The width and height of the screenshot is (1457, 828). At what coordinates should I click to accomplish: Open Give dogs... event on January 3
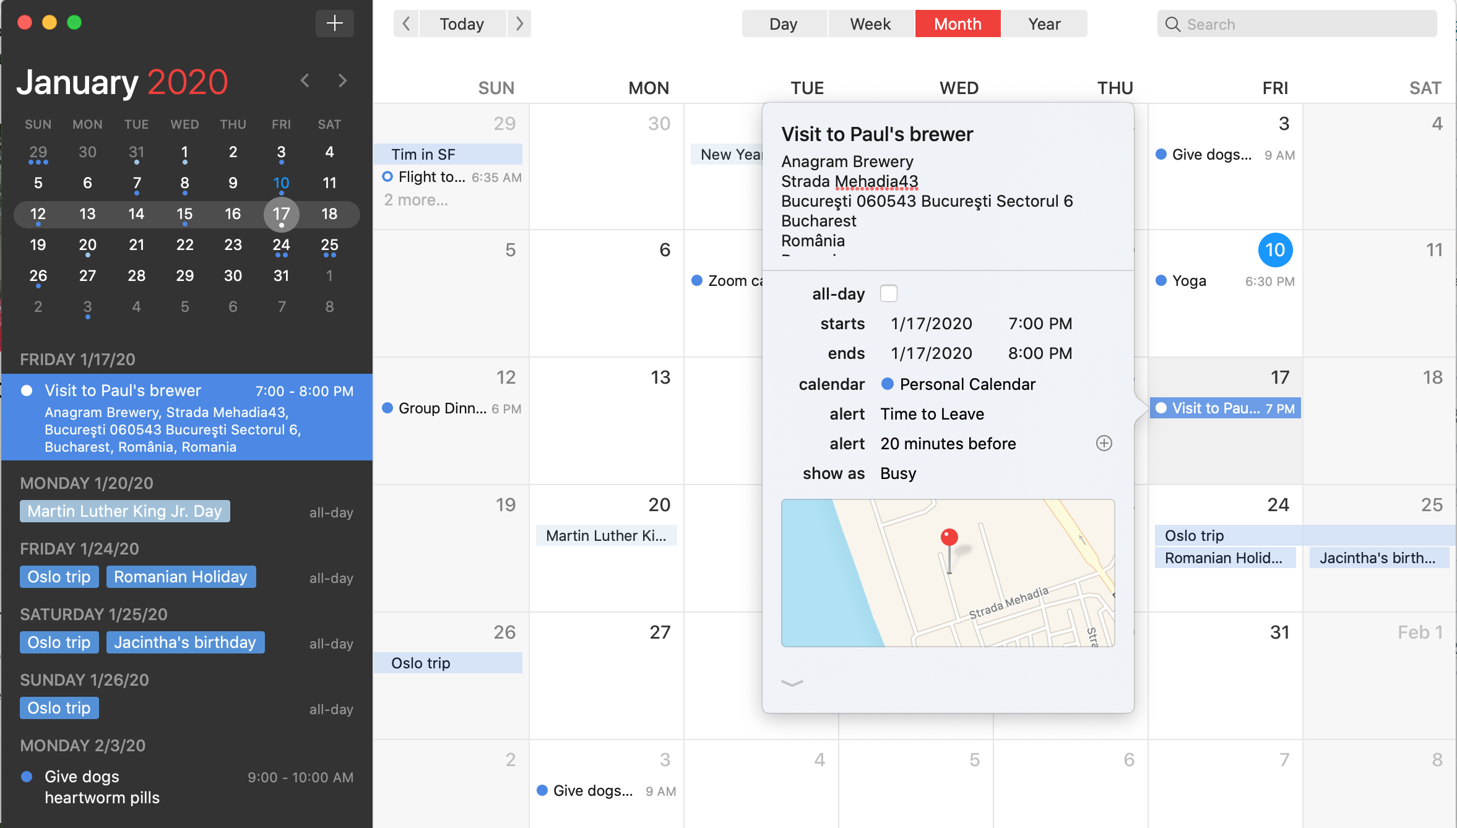pyautogui.click(x=1226, y=155)
